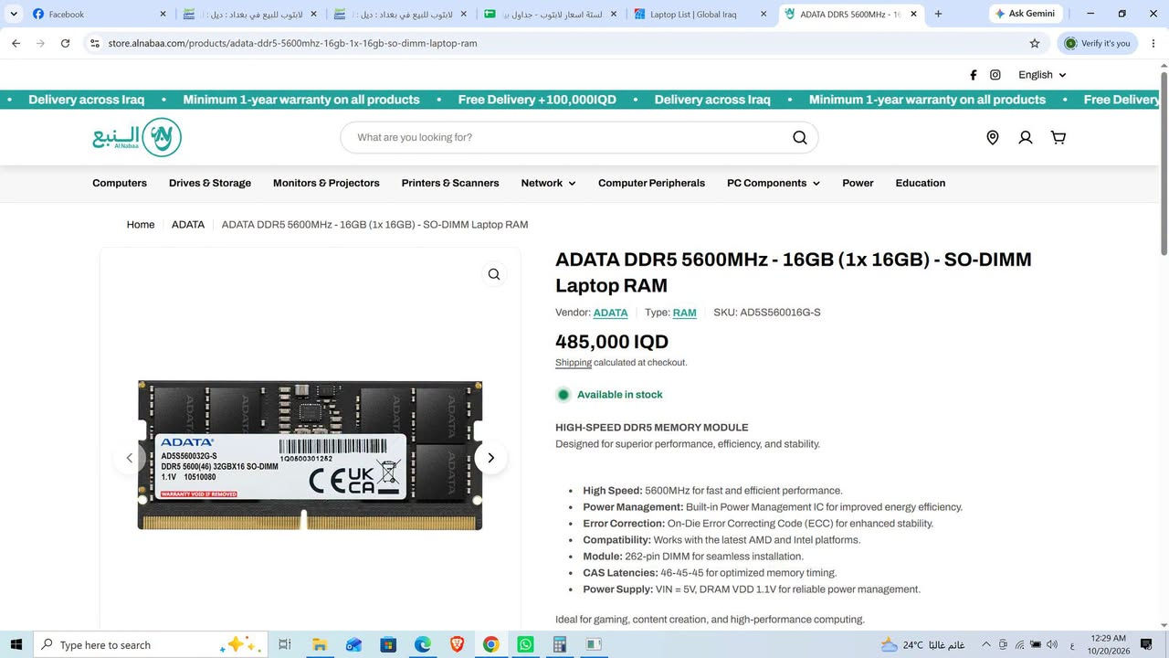Image resolution: width=1169 pixels, height=658 pixels.
Task: Open the store location pin icon
Action: (993, 137)
